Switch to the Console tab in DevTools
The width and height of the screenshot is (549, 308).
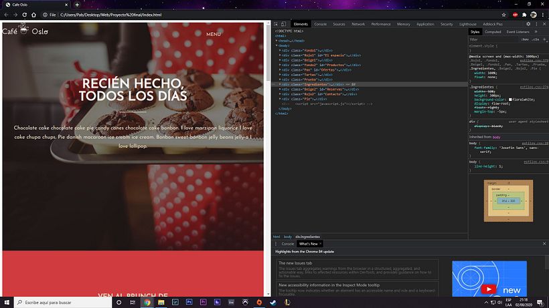point(321,24)
